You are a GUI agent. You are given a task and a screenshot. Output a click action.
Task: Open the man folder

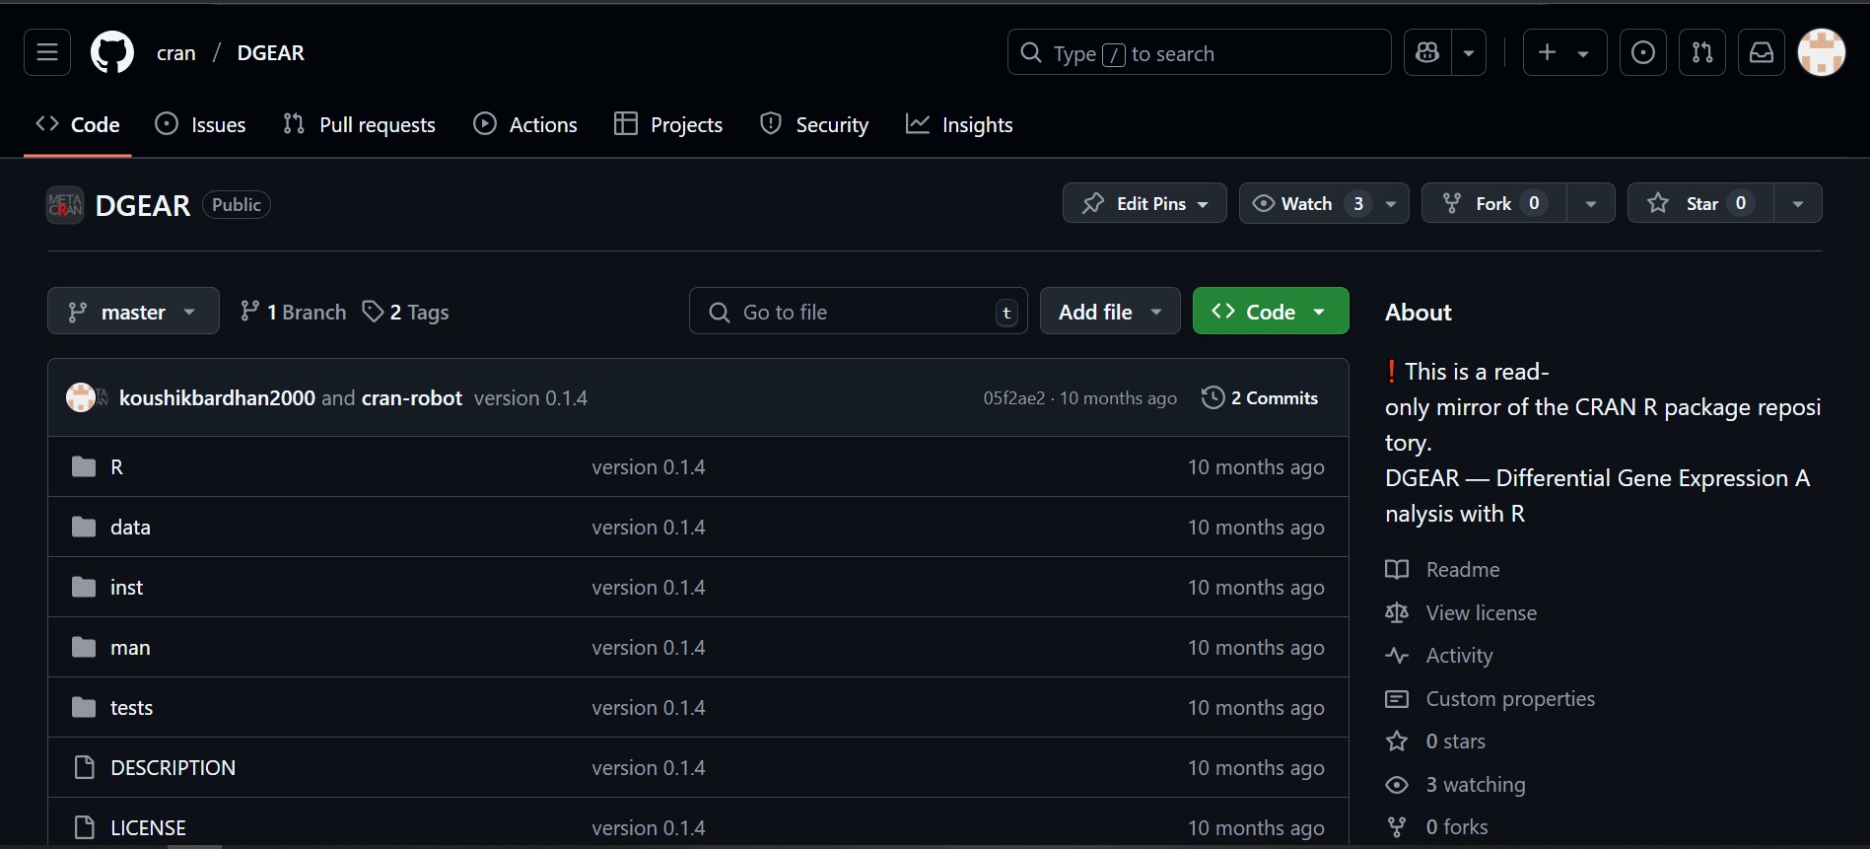(130, 647)
